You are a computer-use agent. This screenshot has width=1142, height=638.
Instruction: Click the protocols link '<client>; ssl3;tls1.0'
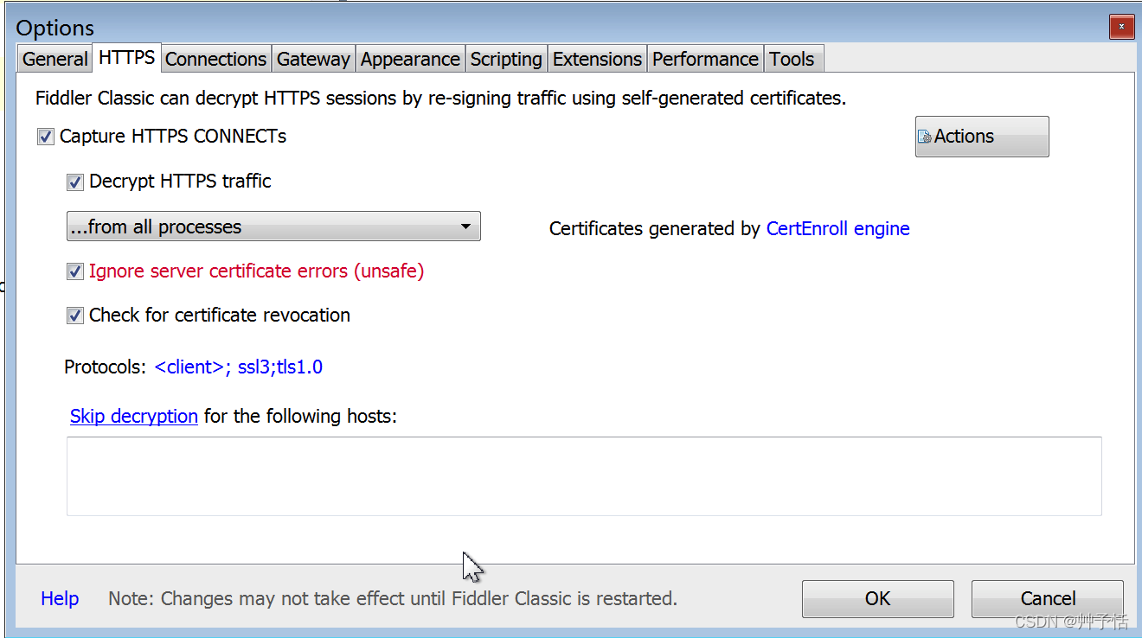pyautogui.click(x=239, y=367)
